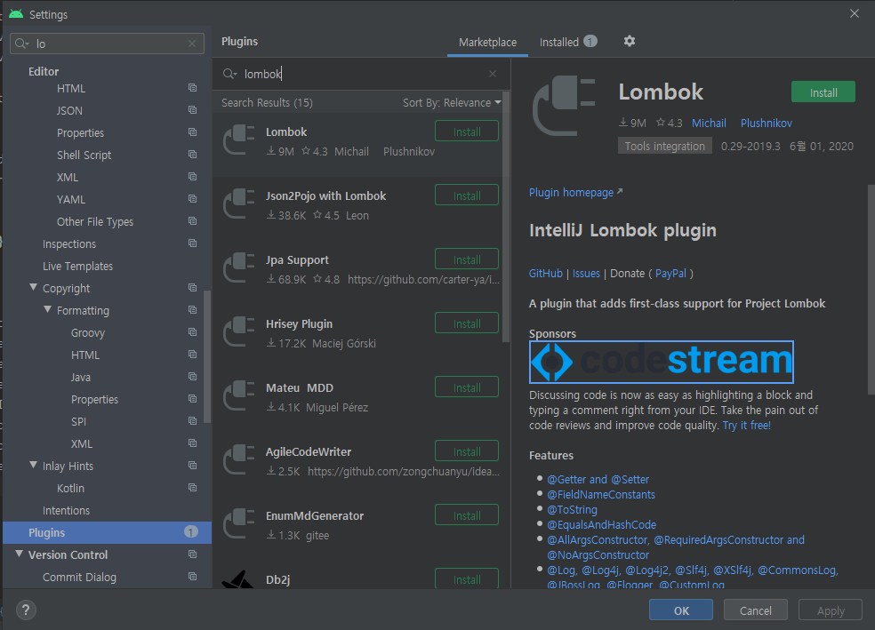The image size is (875, 630).
Task: Click the settings tree scrollbar
Action: (207, 357)
